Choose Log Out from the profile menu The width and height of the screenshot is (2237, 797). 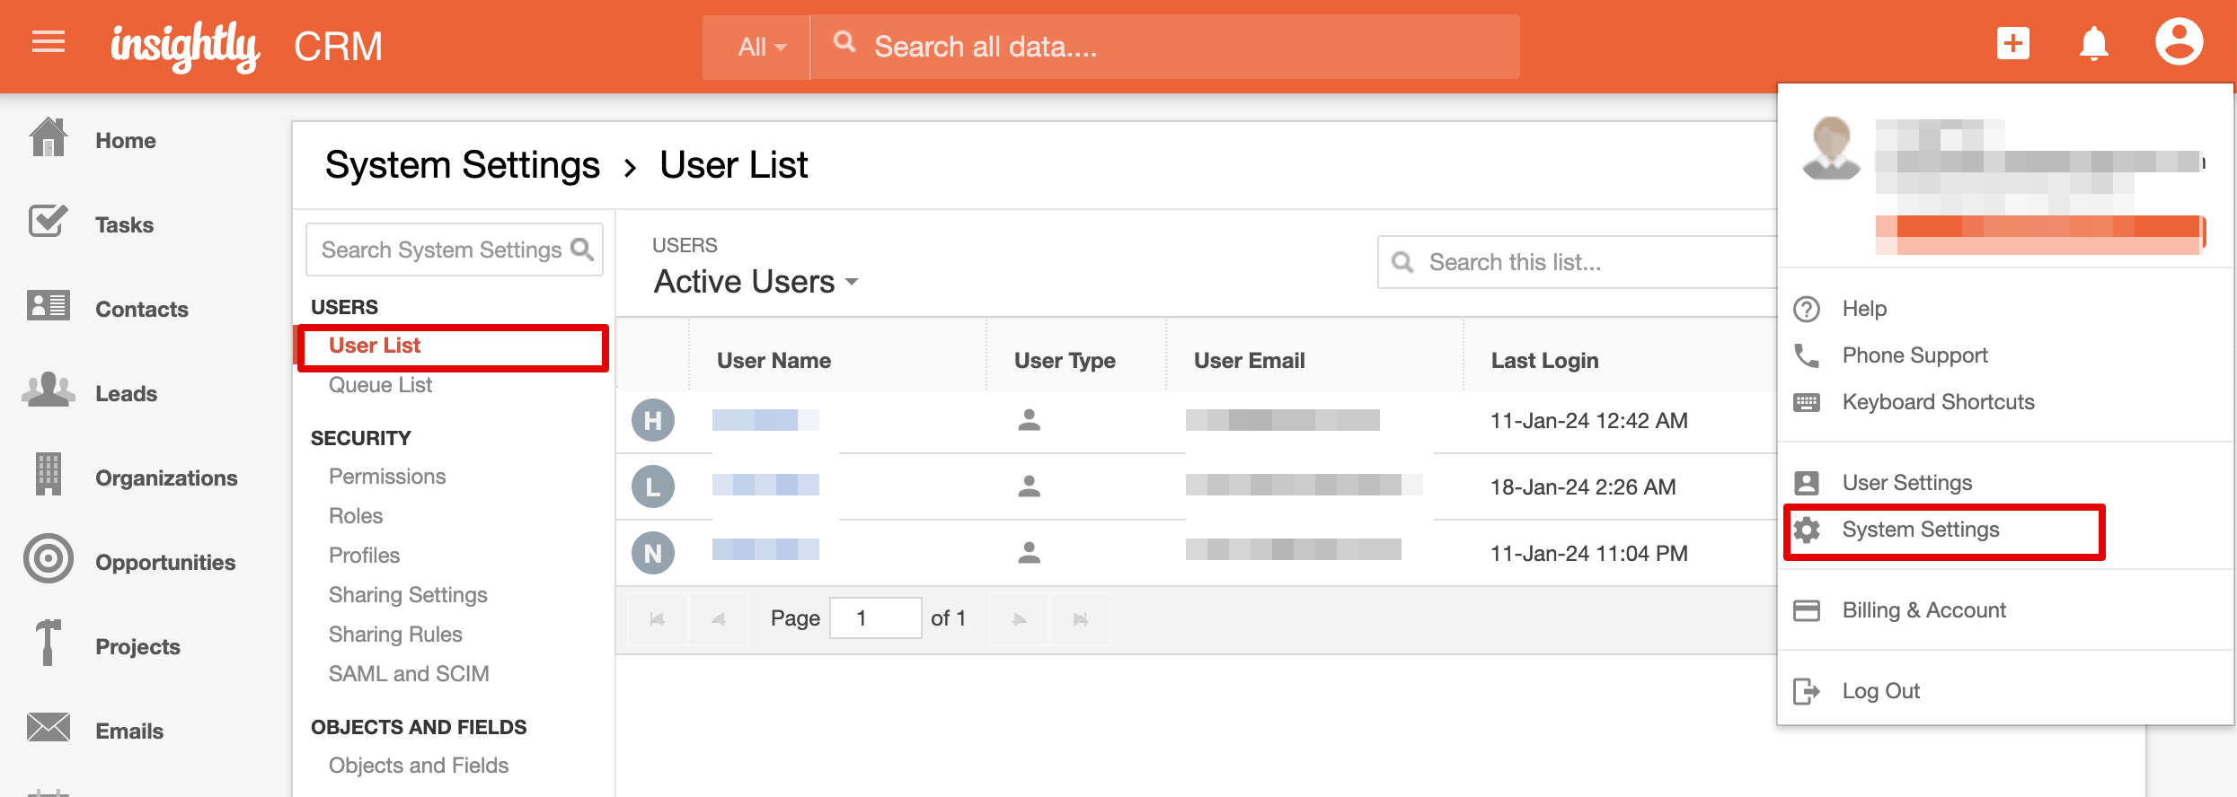tap(1880, 691)
